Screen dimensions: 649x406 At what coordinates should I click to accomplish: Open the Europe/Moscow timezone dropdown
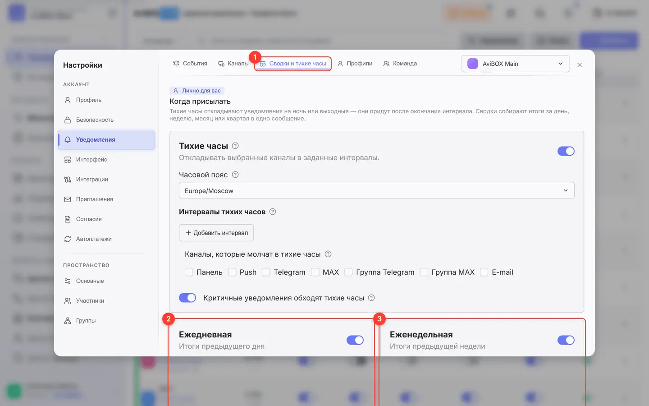click(x=377, y=190)
